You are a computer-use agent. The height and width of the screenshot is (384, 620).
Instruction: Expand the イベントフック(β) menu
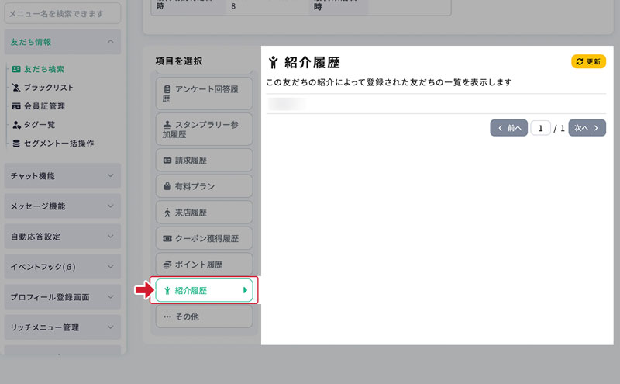(x=62, y=267)
